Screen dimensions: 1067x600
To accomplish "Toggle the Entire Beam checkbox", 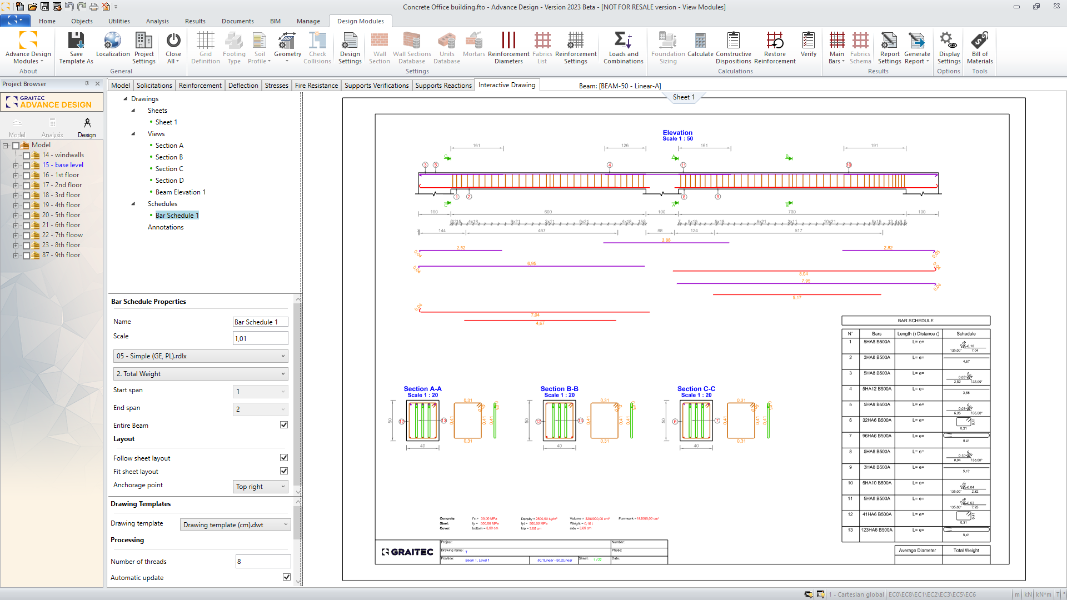I will click(x=284, y=425).
